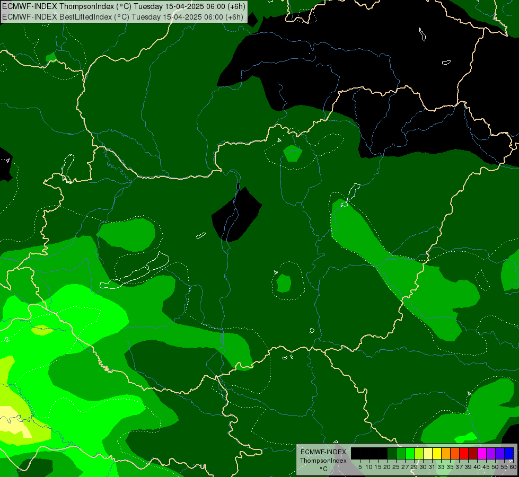Viewport: 519px width, 477px height.
Task: Click legend tick value '60'
Action: pyautogui.click(x=513, y=467)
